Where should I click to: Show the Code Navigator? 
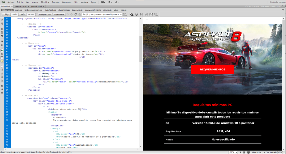(x=2, y=24)
